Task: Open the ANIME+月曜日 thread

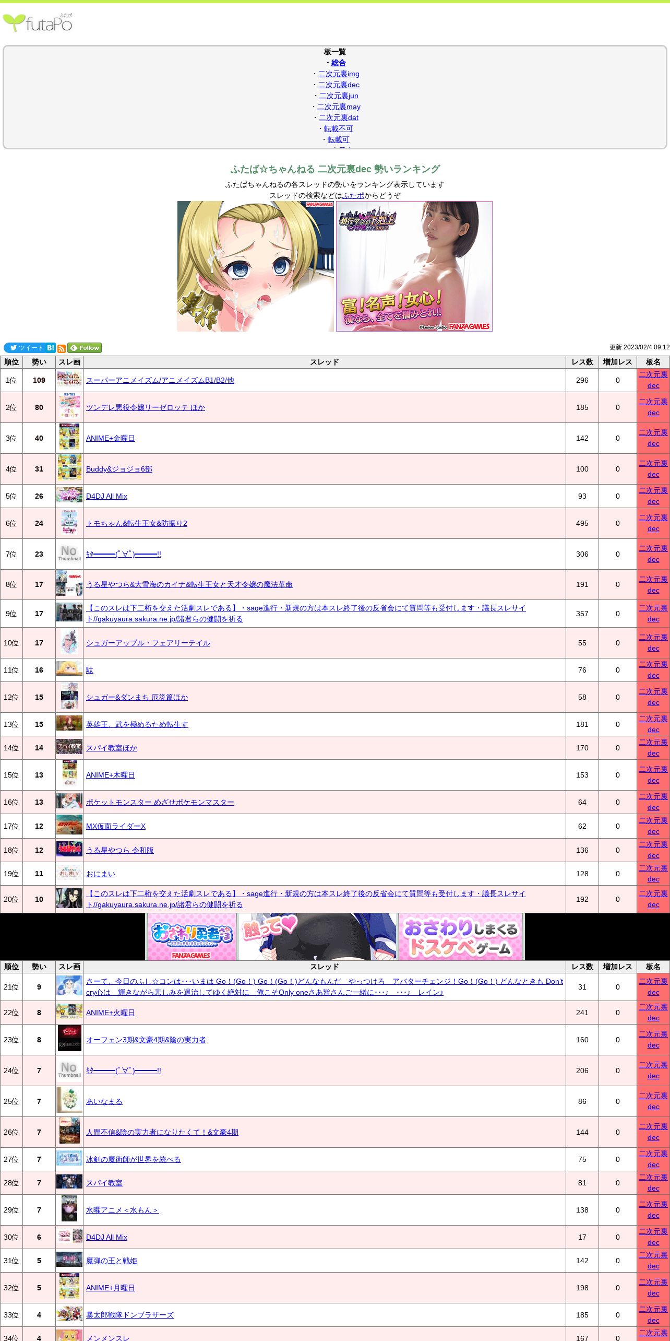Action: click(111, 1288)
